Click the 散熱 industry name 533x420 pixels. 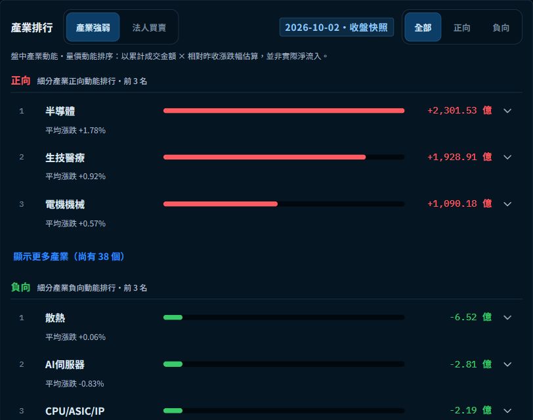pyautogui.click(x=55, y=318)
